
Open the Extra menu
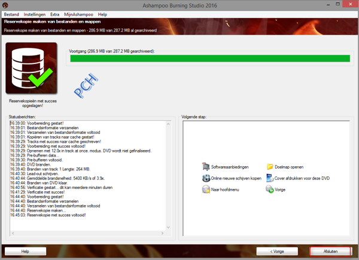[x=54, y=14]
